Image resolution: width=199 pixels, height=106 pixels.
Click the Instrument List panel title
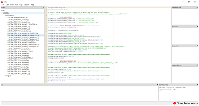coord(176,7)
